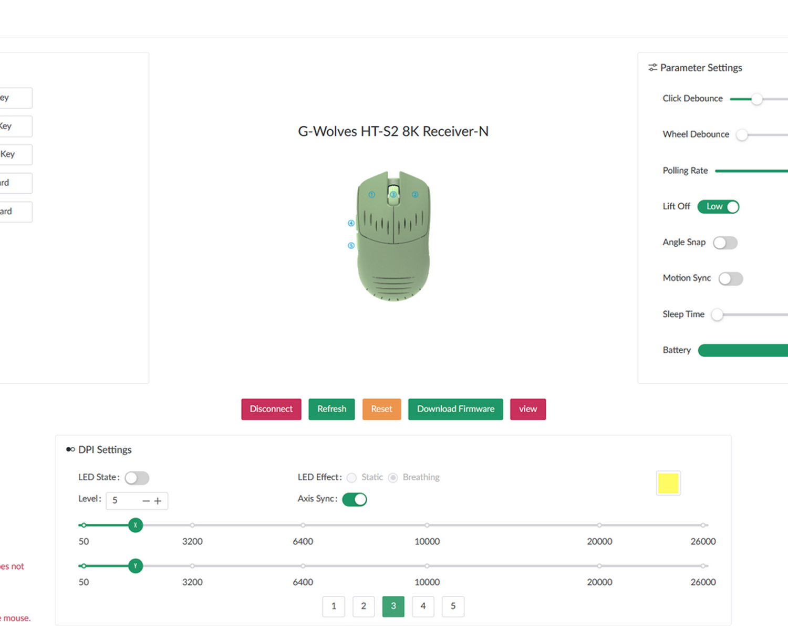Disable Axis Sync switch

click(355, 499)
